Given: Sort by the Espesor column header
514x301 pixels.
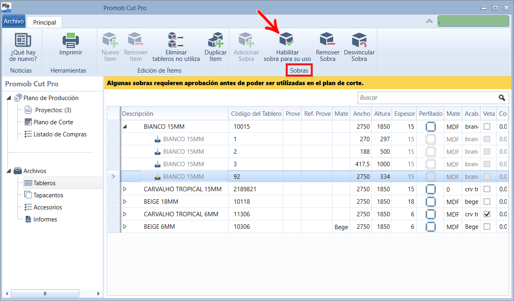Looking at the screenshot, I should tap(404, 113).
